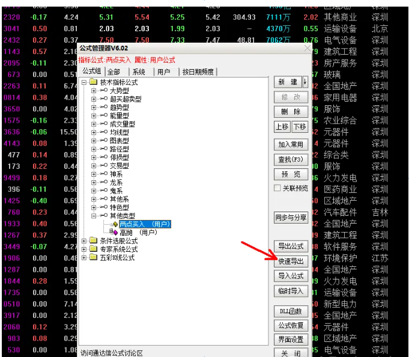Click the DLL函数 button
This screenshot has width=409, height=357.
click(x=291, y=311)
